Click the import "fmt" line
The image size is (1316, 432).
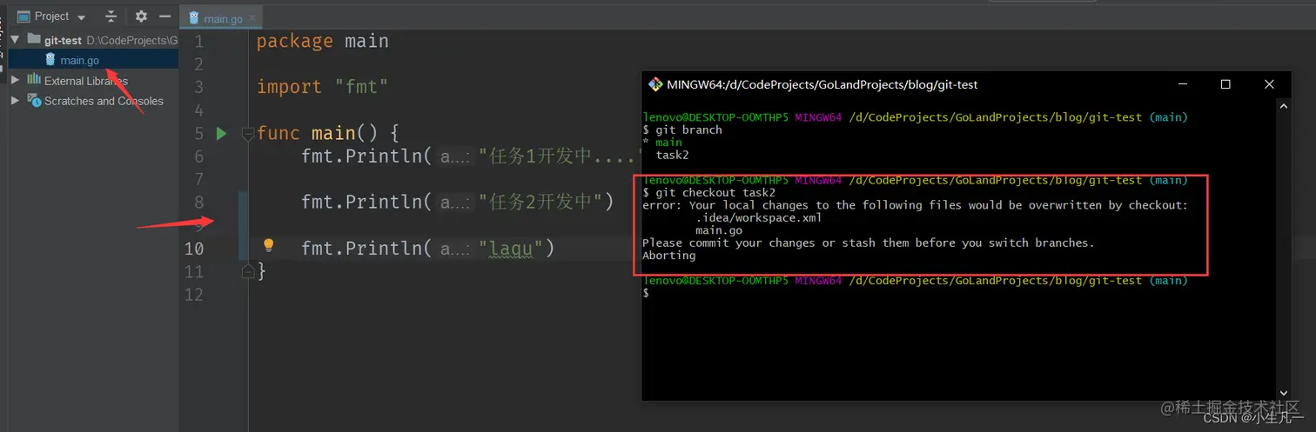[x=322, y=87]
